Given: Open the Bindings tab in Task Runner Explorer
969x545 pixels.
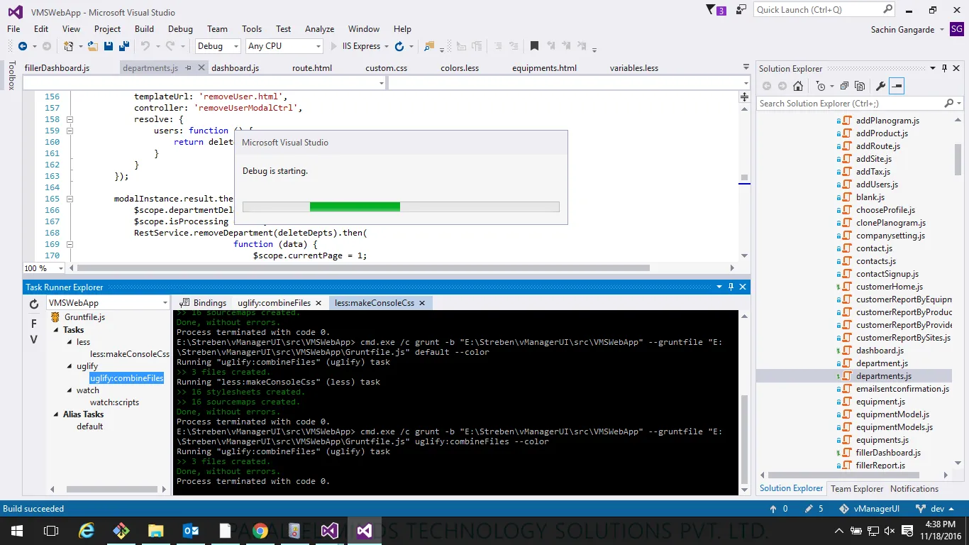Looking at the screenshot, I should (x=204, y=303).
